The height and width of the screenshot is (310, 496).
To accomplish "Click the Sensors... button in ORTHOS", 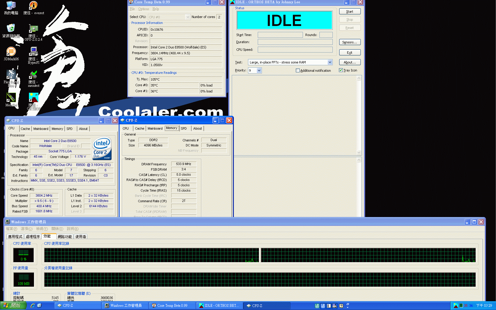I will point(350,42).
